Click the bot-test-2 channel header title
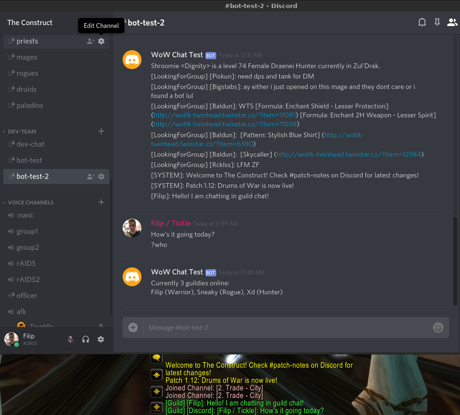 (146, 23)
